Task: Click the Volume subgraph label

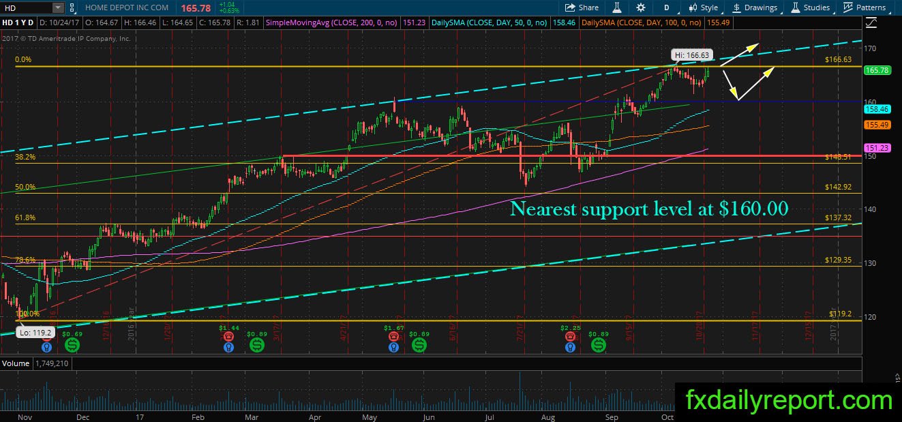Action: coord(16,364)
